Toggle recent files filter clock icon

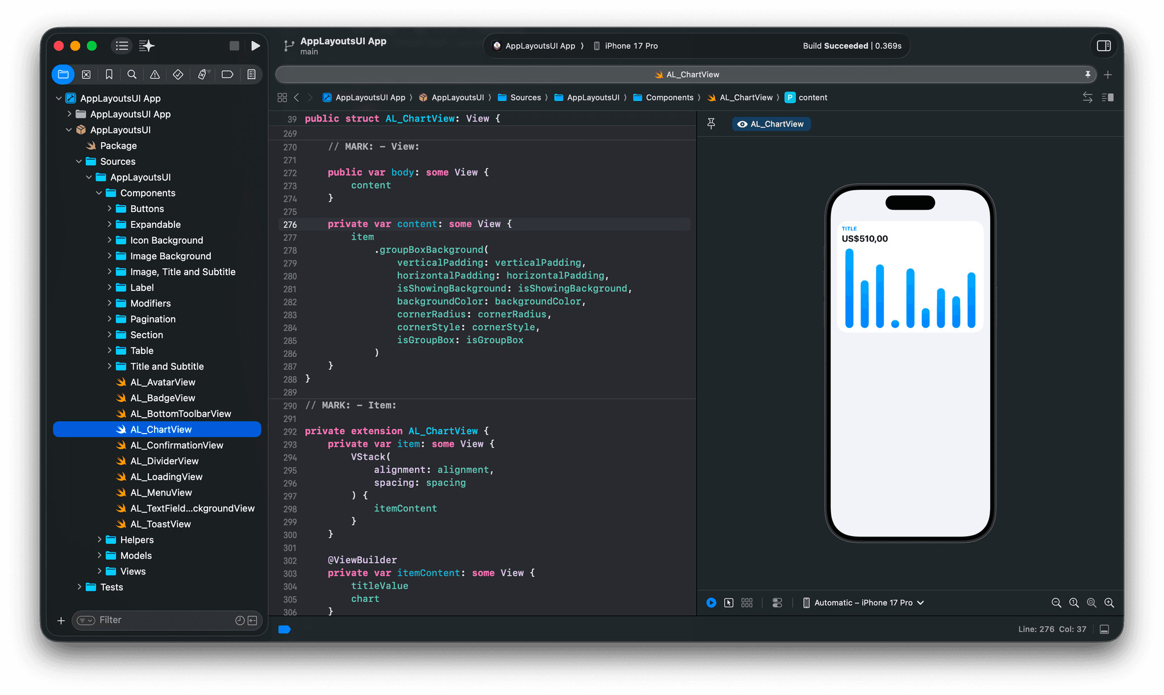240,621
